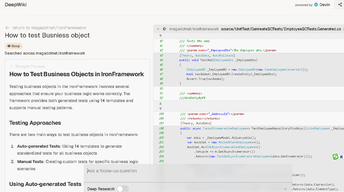Toggle the Deep Research switch

pyautogui.click(x=122, y=189)
